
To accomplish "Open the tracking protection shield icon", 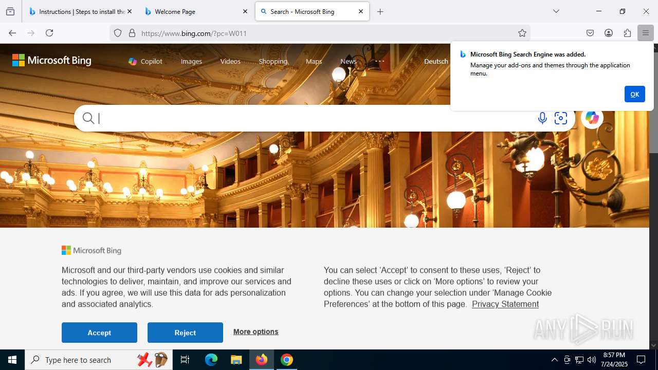I will click(x=118, y=33).
